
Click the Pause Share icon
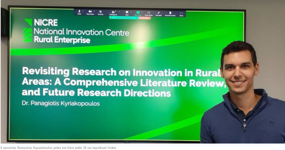click(149, 13)
